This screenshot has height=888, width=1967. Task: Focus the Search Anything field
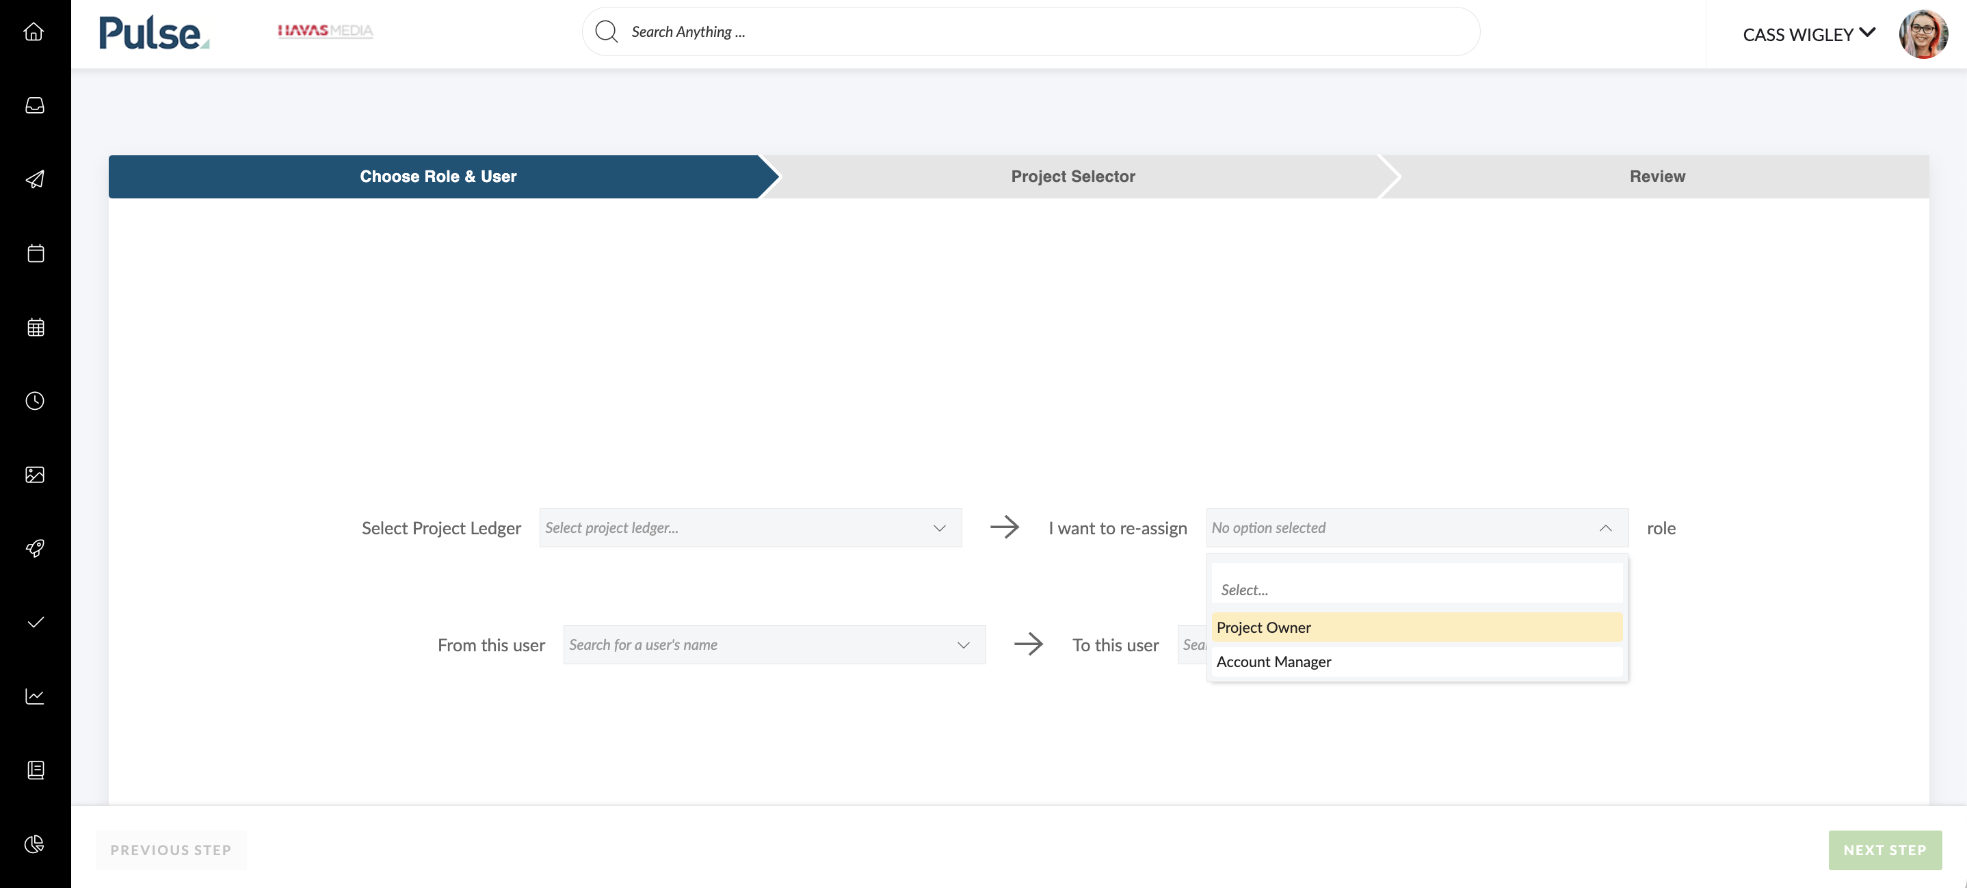click(x=1031, y=32)
